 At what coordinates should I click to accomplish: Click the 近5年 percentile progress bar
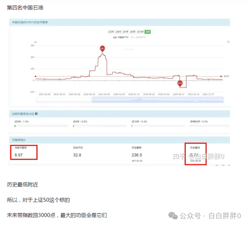pos(100,126)
